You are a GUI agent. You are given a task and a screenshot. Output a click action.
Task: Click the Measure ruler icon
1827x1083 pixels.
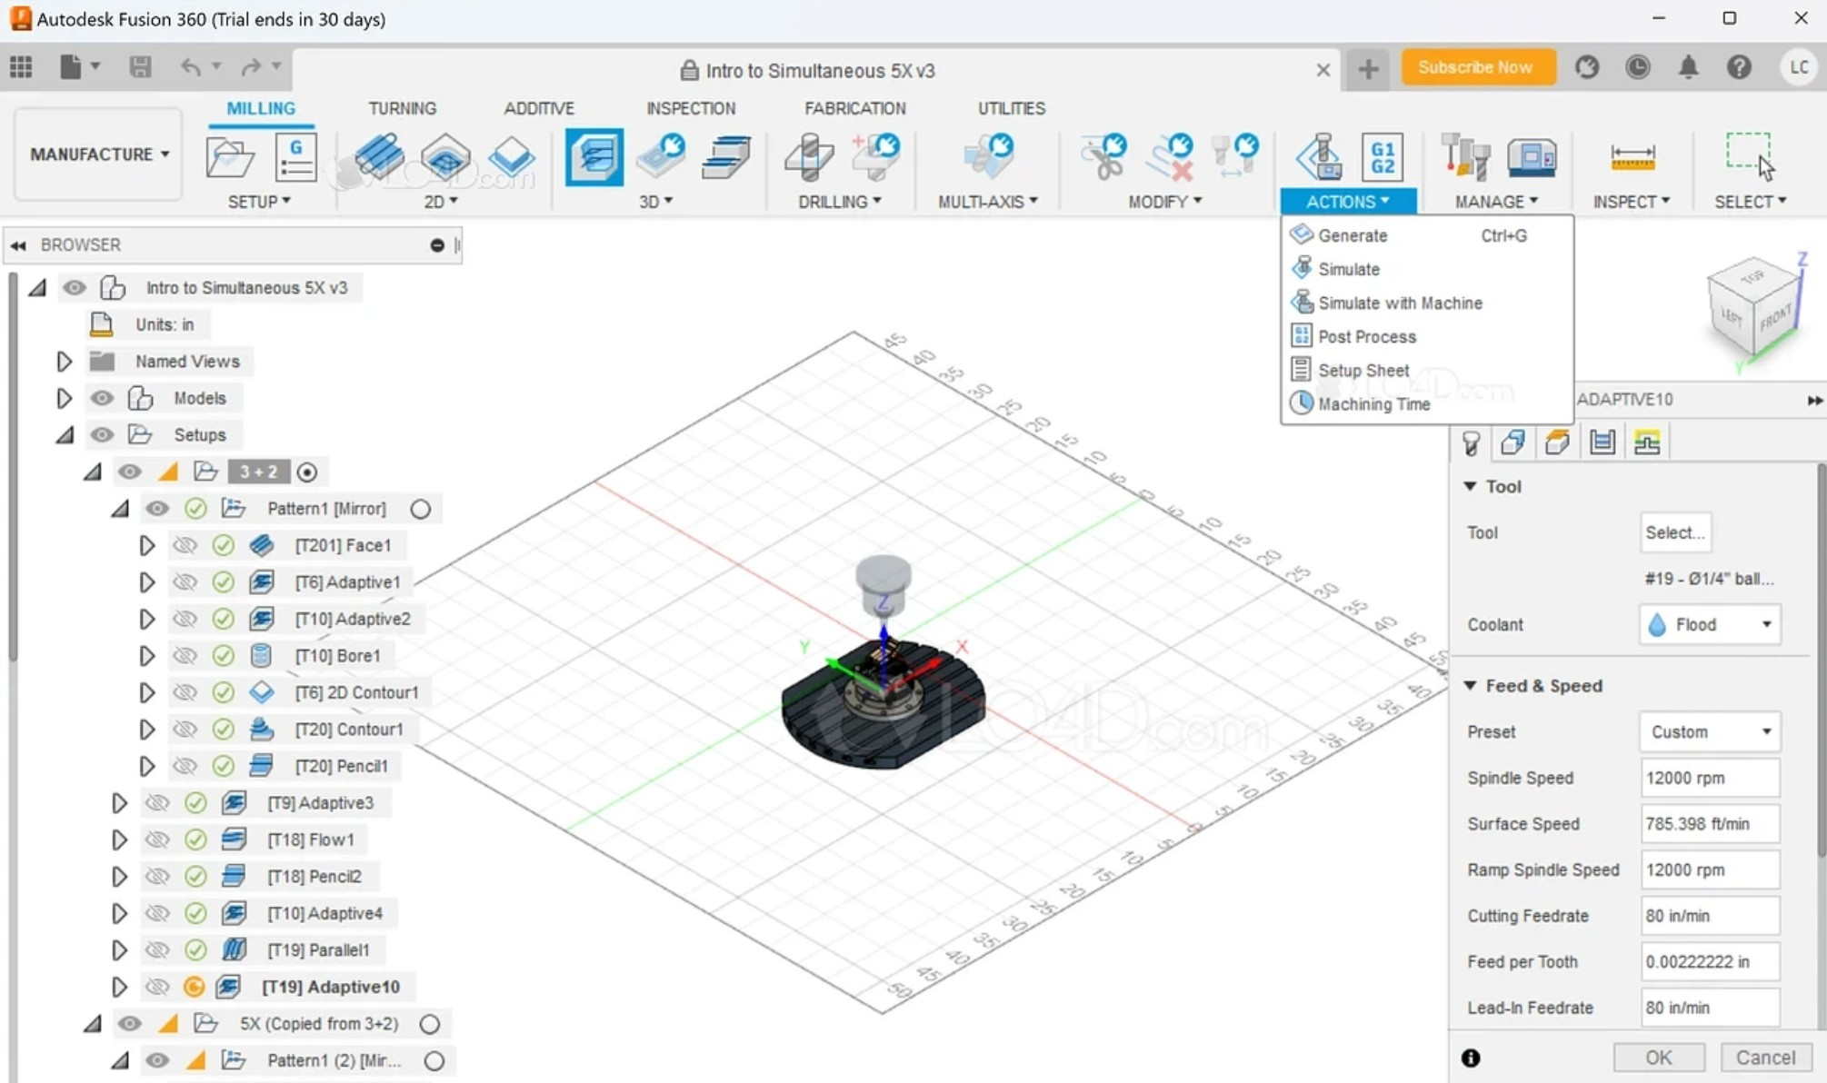point(1632,157)
